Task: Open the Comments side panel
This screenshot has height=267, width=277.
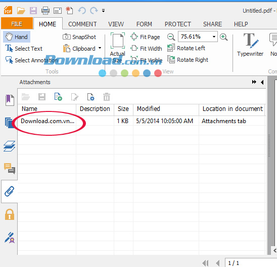Action: 10,168
